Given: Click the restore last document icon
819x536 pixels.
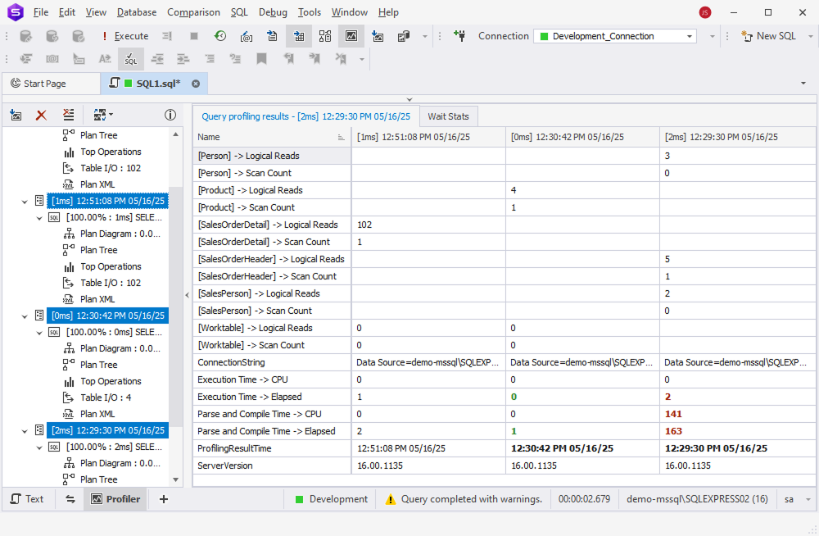Looking at the screenshot, I should tap(220, 36).
